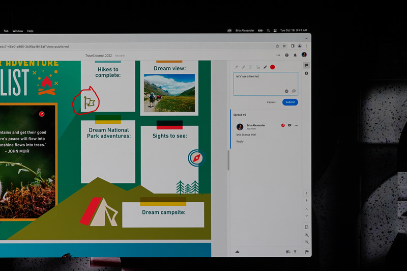Screen dimensions: 407x271
Task: Click the menu bar date and time
Action: pyautogui.click(x=294, y=31)
